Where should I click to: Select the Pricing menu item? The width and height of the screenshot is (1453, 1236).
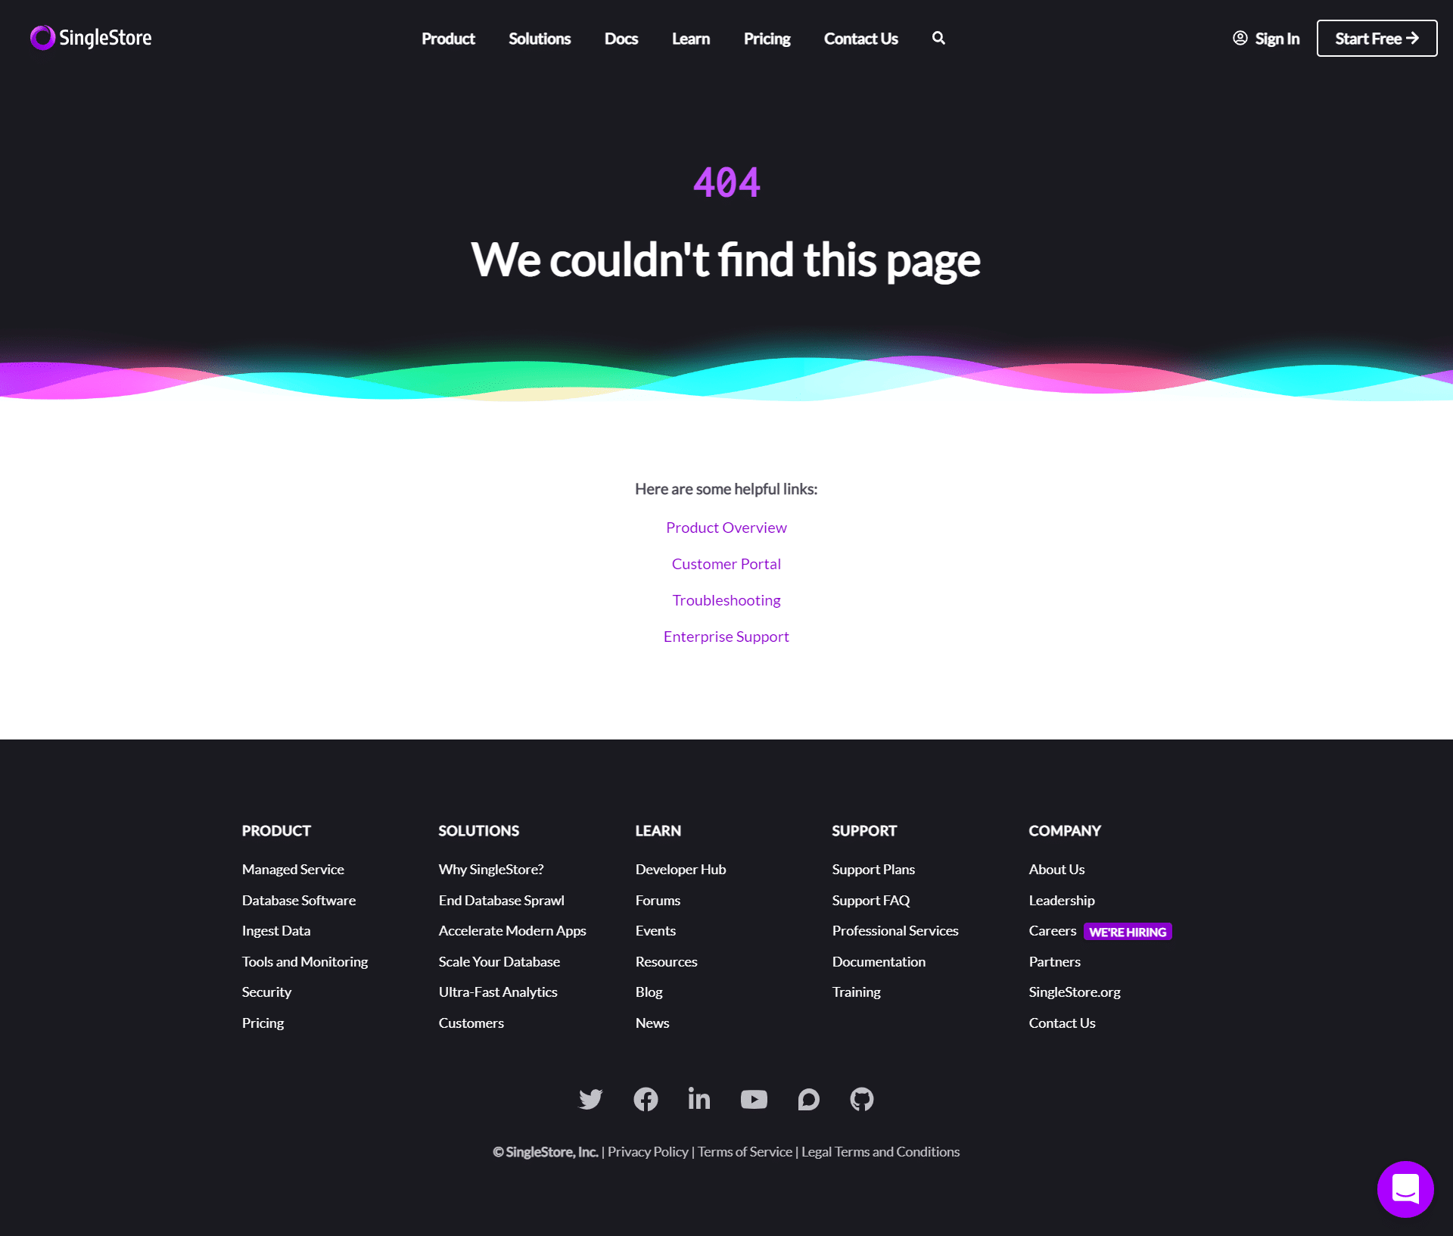[x=767, y=38]
